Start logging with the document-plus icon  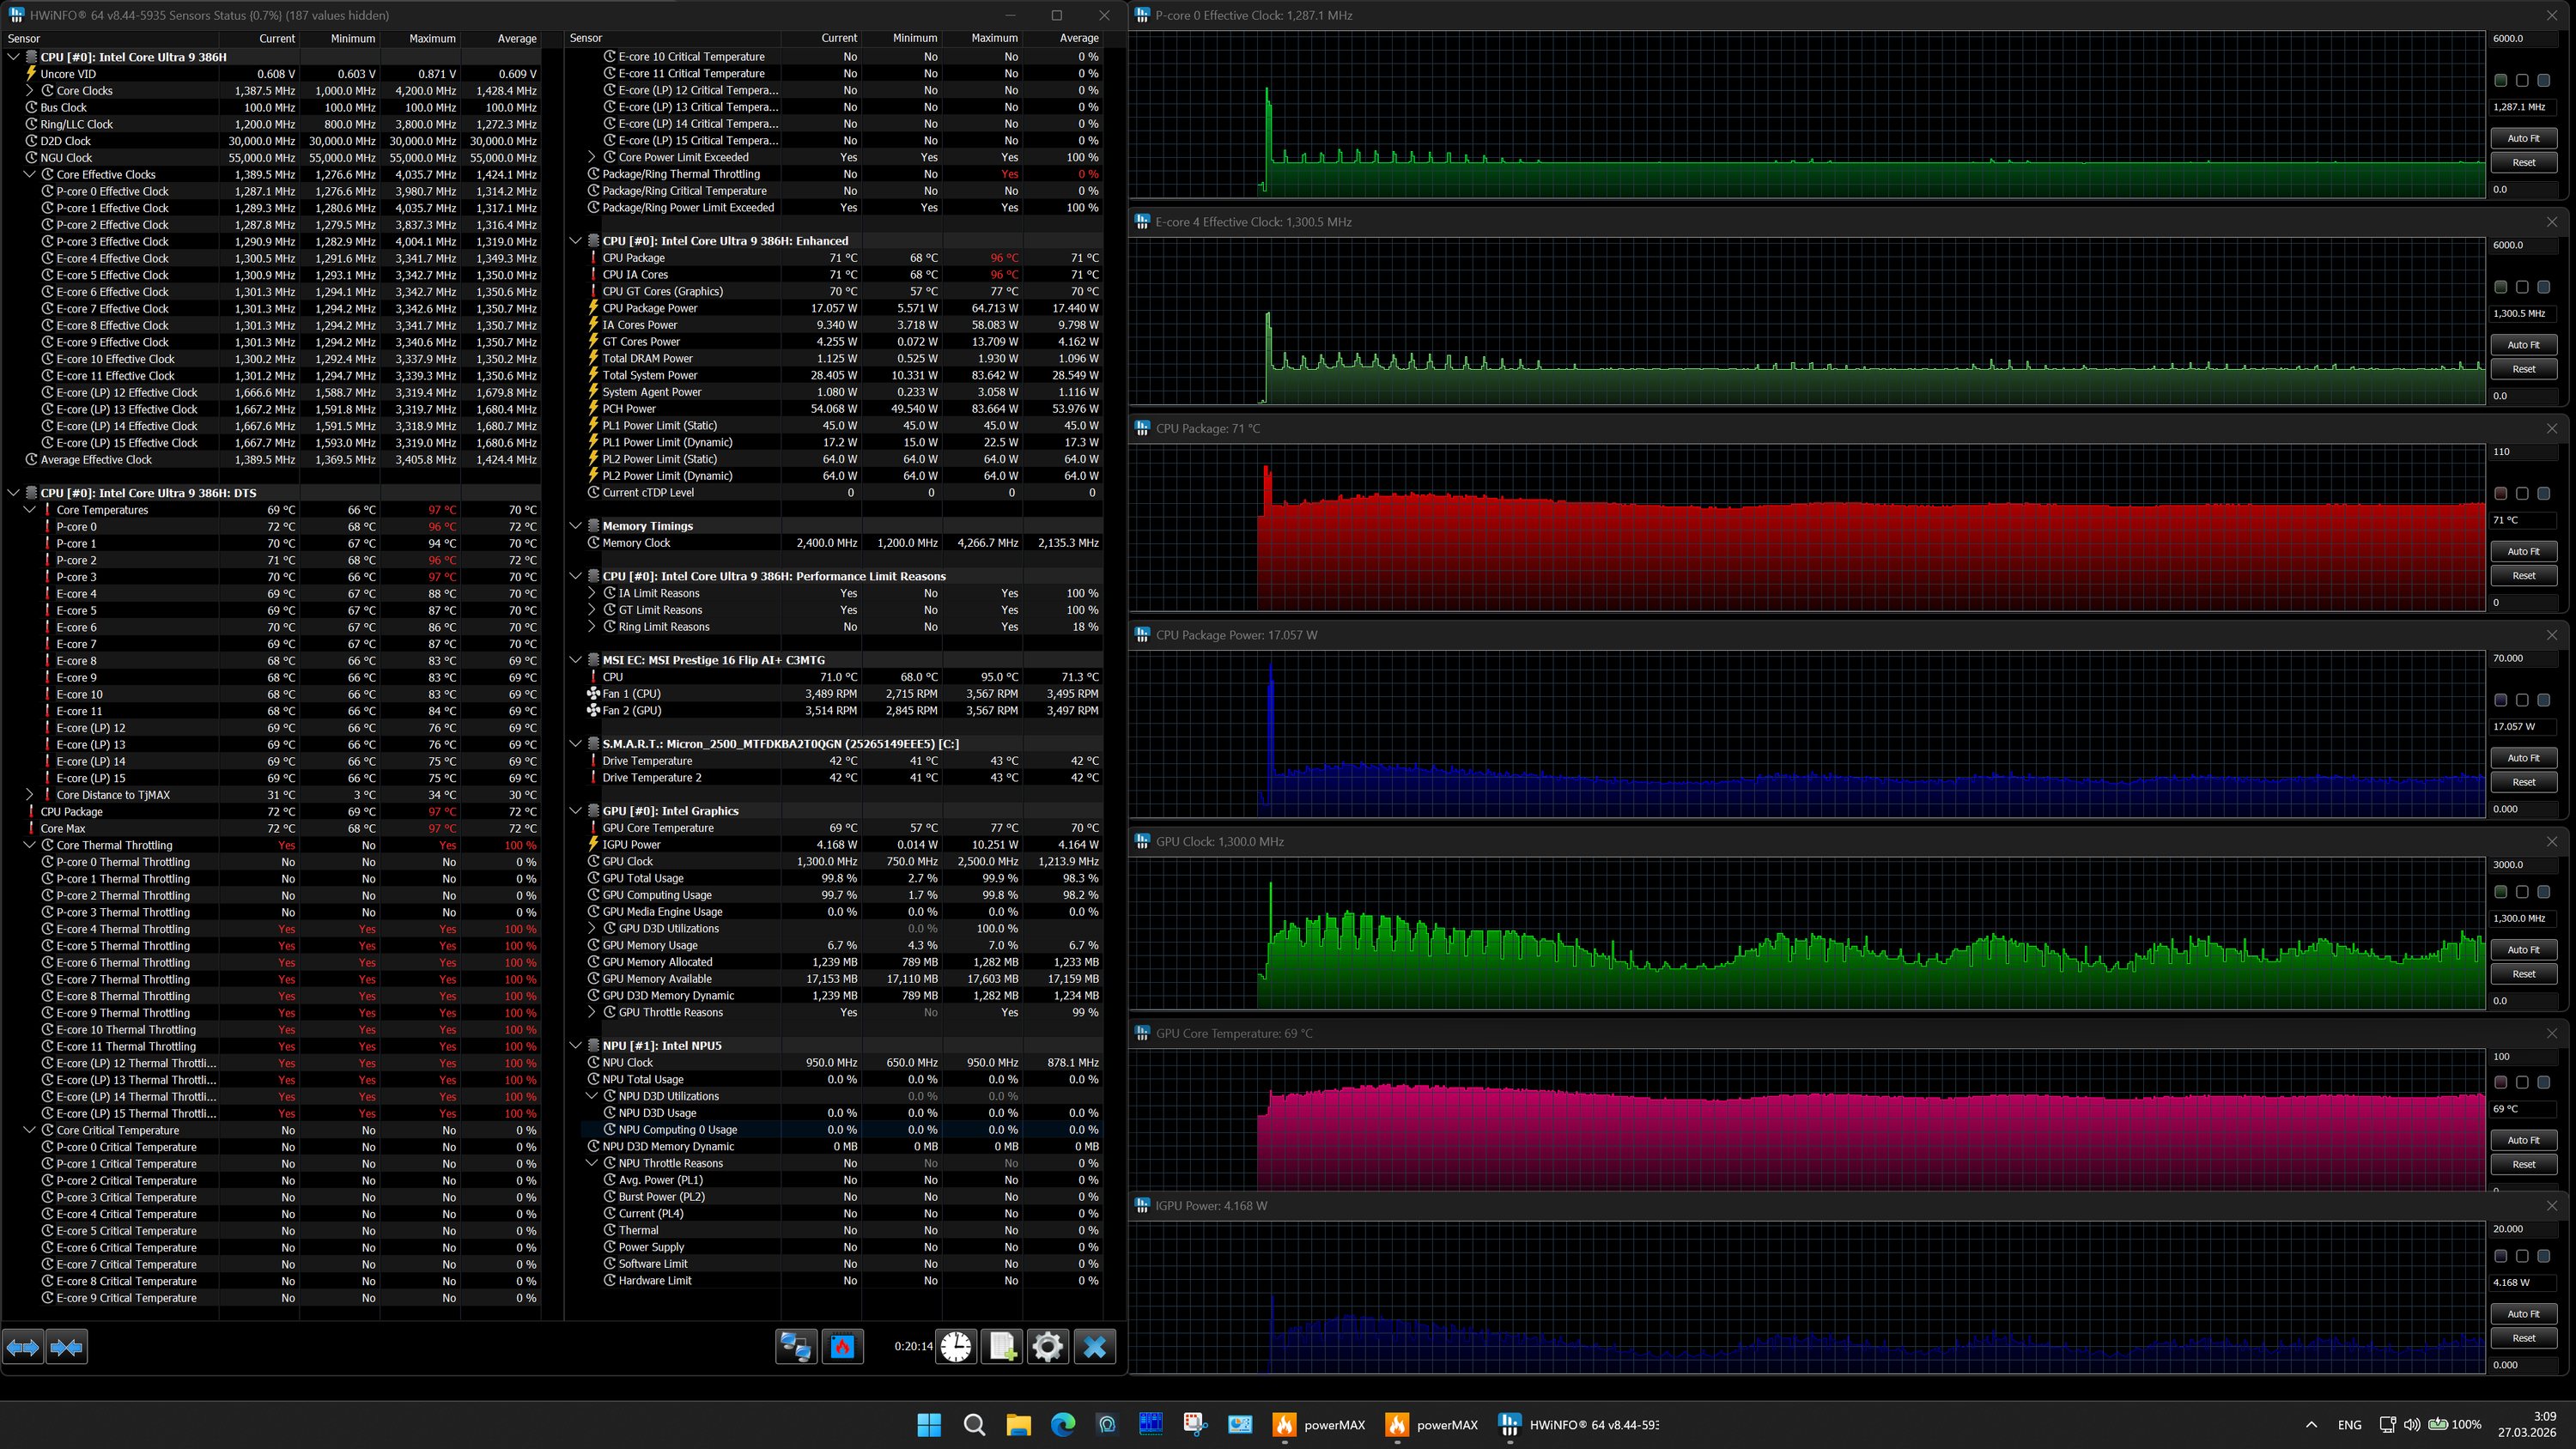coord(1002,1347)
